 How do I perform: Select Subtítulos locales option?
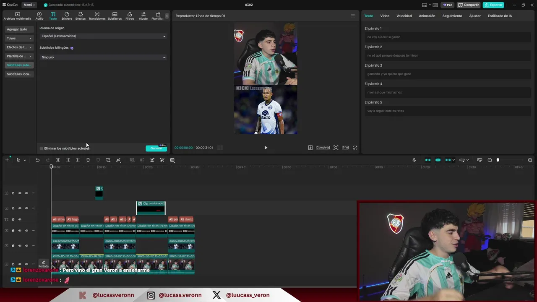click(19, 74)
